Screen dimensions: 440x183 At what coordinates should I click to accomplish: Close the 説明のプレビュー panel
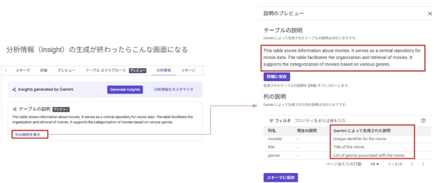[x=430, y=13]
